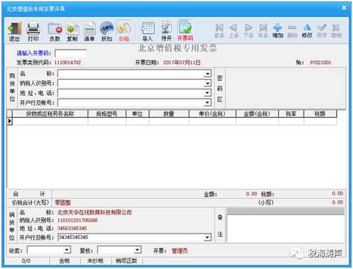The height and width of the screenshot is (269, 353).
Task: Click the 开票码 invoice code icon
Action: click(x=185, y=31)
